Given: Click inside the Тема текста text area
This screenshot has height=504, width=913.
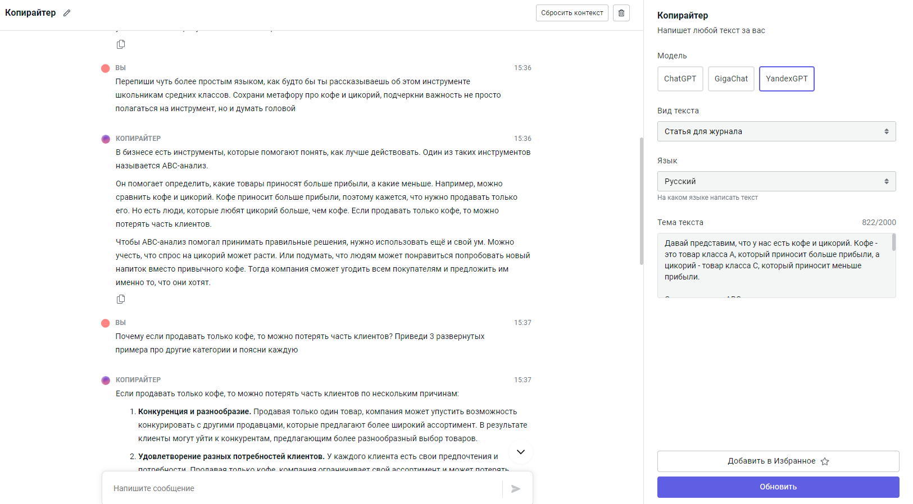Looking at the screenshot, I should click(773, 265).
